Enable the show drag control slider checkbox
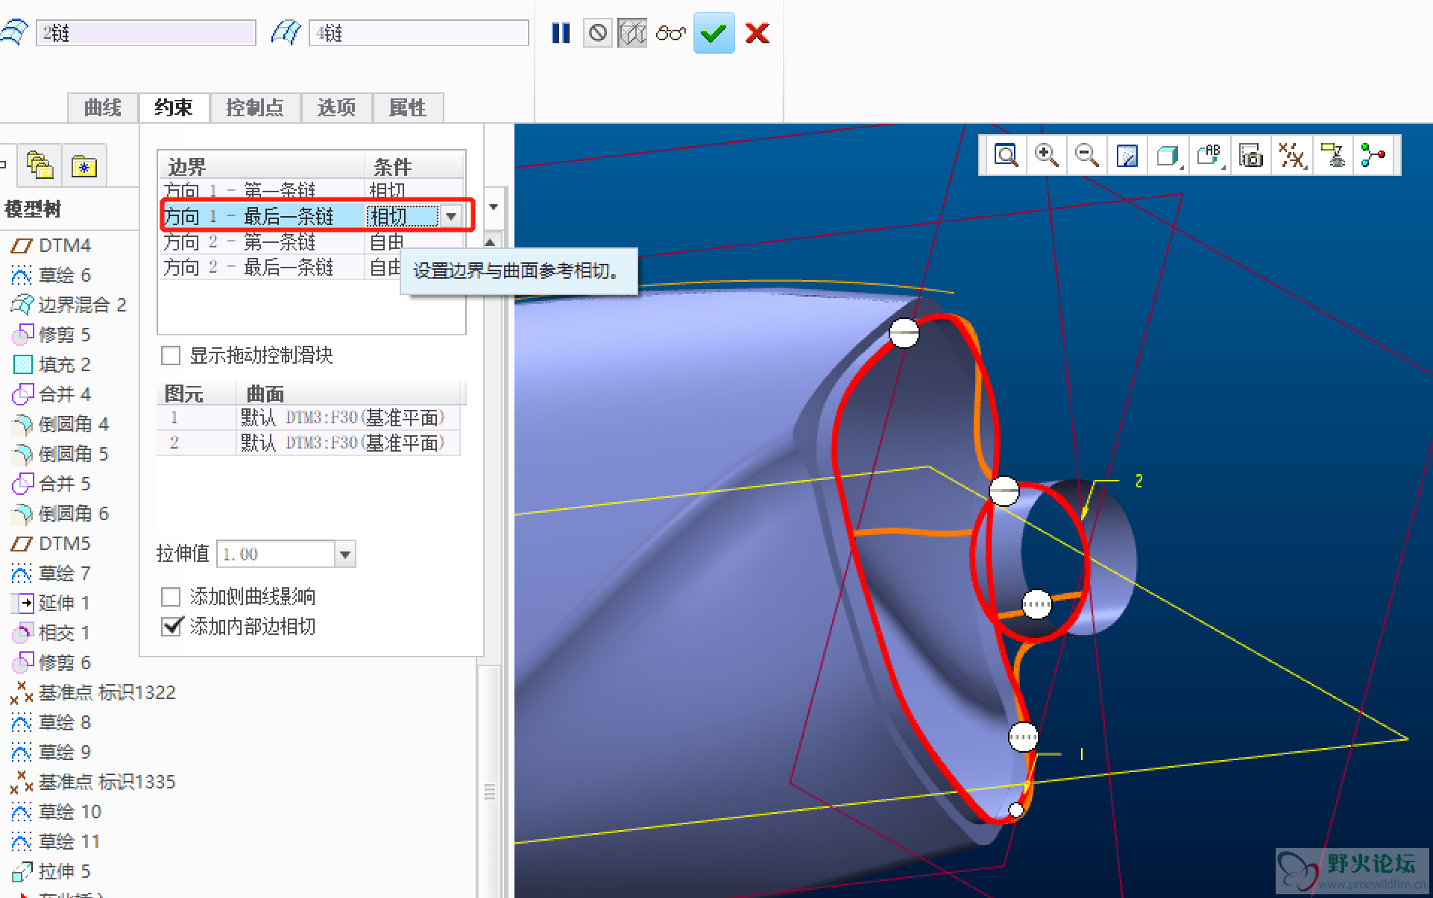This screenshot has width=1433, height=898. [171, 355]
